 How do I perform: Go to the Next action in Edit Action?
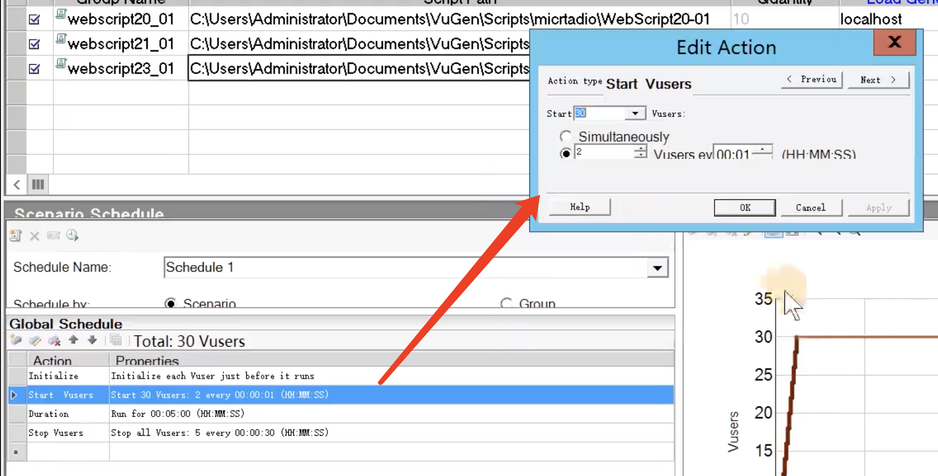coord(879,80)
